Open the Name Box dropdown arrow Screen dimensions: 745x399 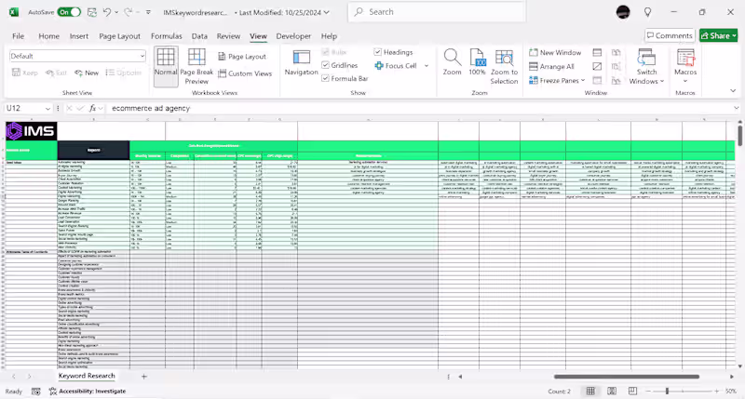47,109
